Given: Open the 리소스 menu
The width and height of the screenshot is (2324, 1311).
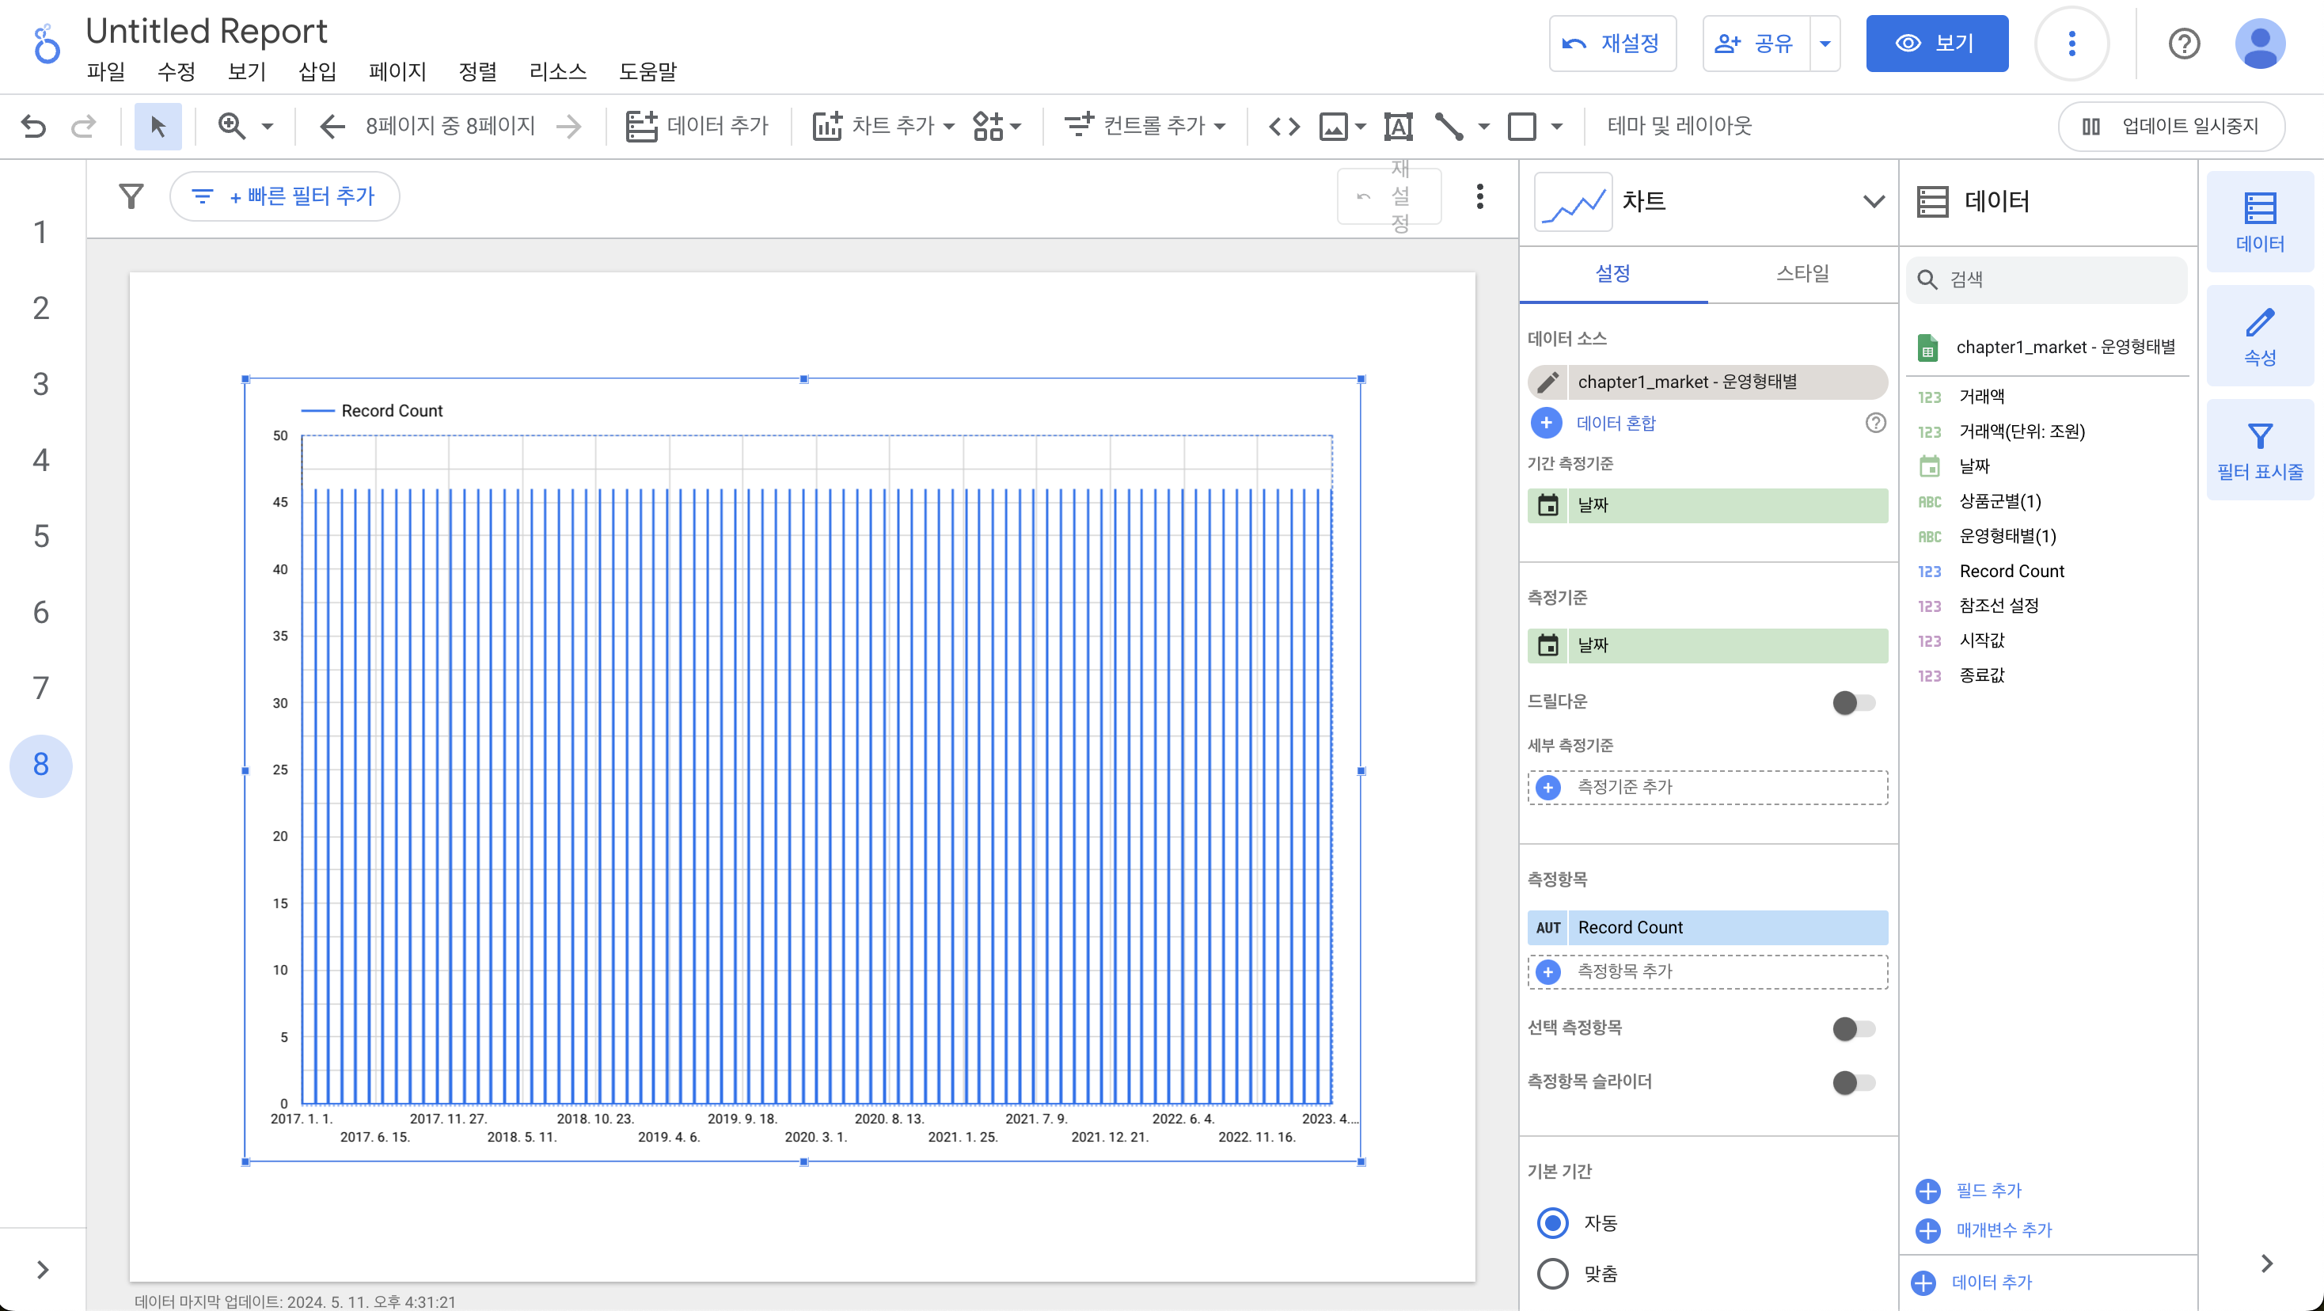Looking at the screenshot, I should pos(556,71).
